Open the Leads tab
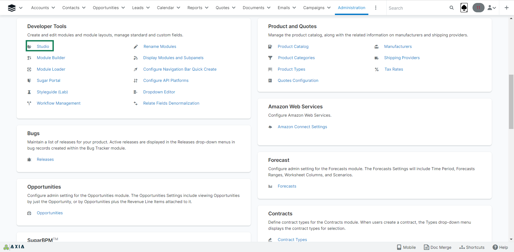 pos(138,8)
